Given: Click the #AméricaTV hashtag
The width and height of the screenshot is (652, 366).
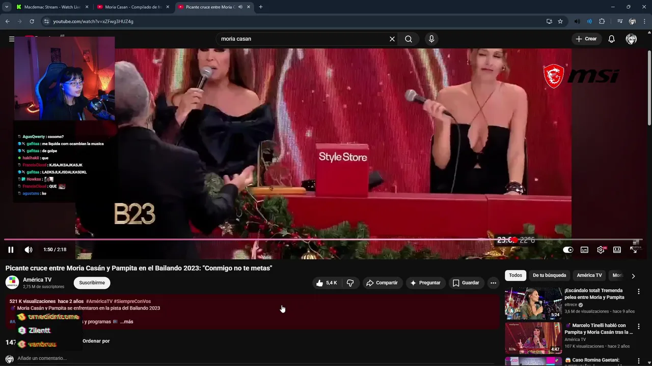Looking at the screenshot, I should [99, 301].
